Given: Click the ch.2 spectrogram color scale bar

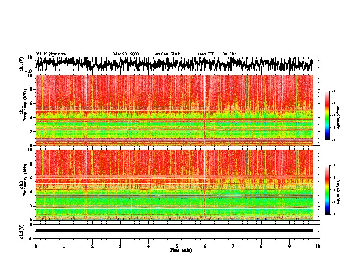Looking at the screenshot, I should [327, 190].
